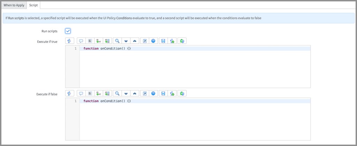Check syntax in Execute if true toolbar
Viewport: 357px width, 146px height.
tap(172, 41)
